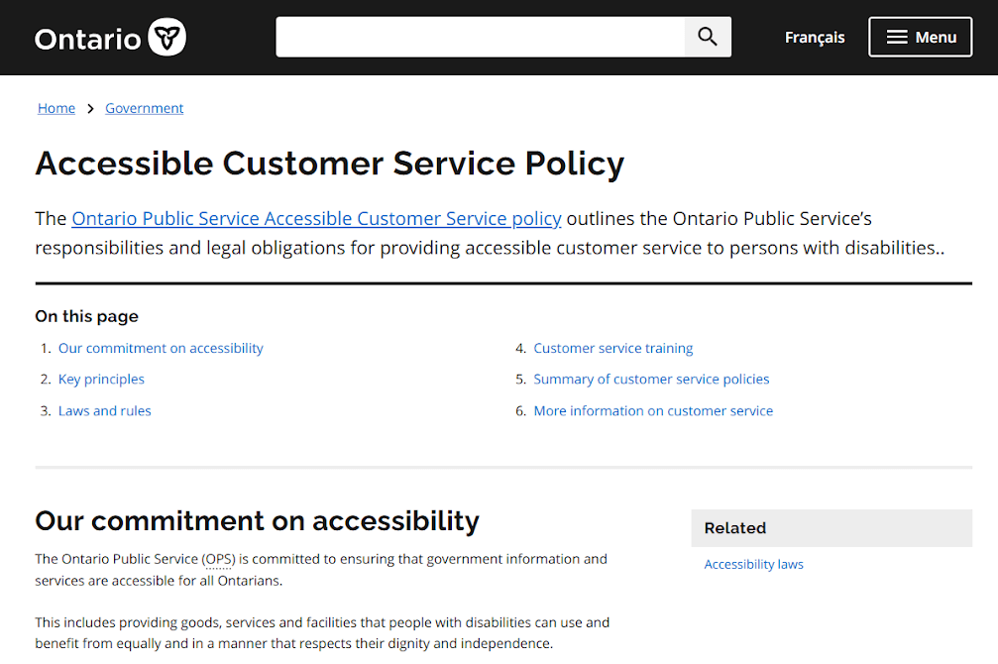Image resolution: width=998 pixels, height=664 pixels.
Task: Switch the page language to Français
Action: (814, 37)
